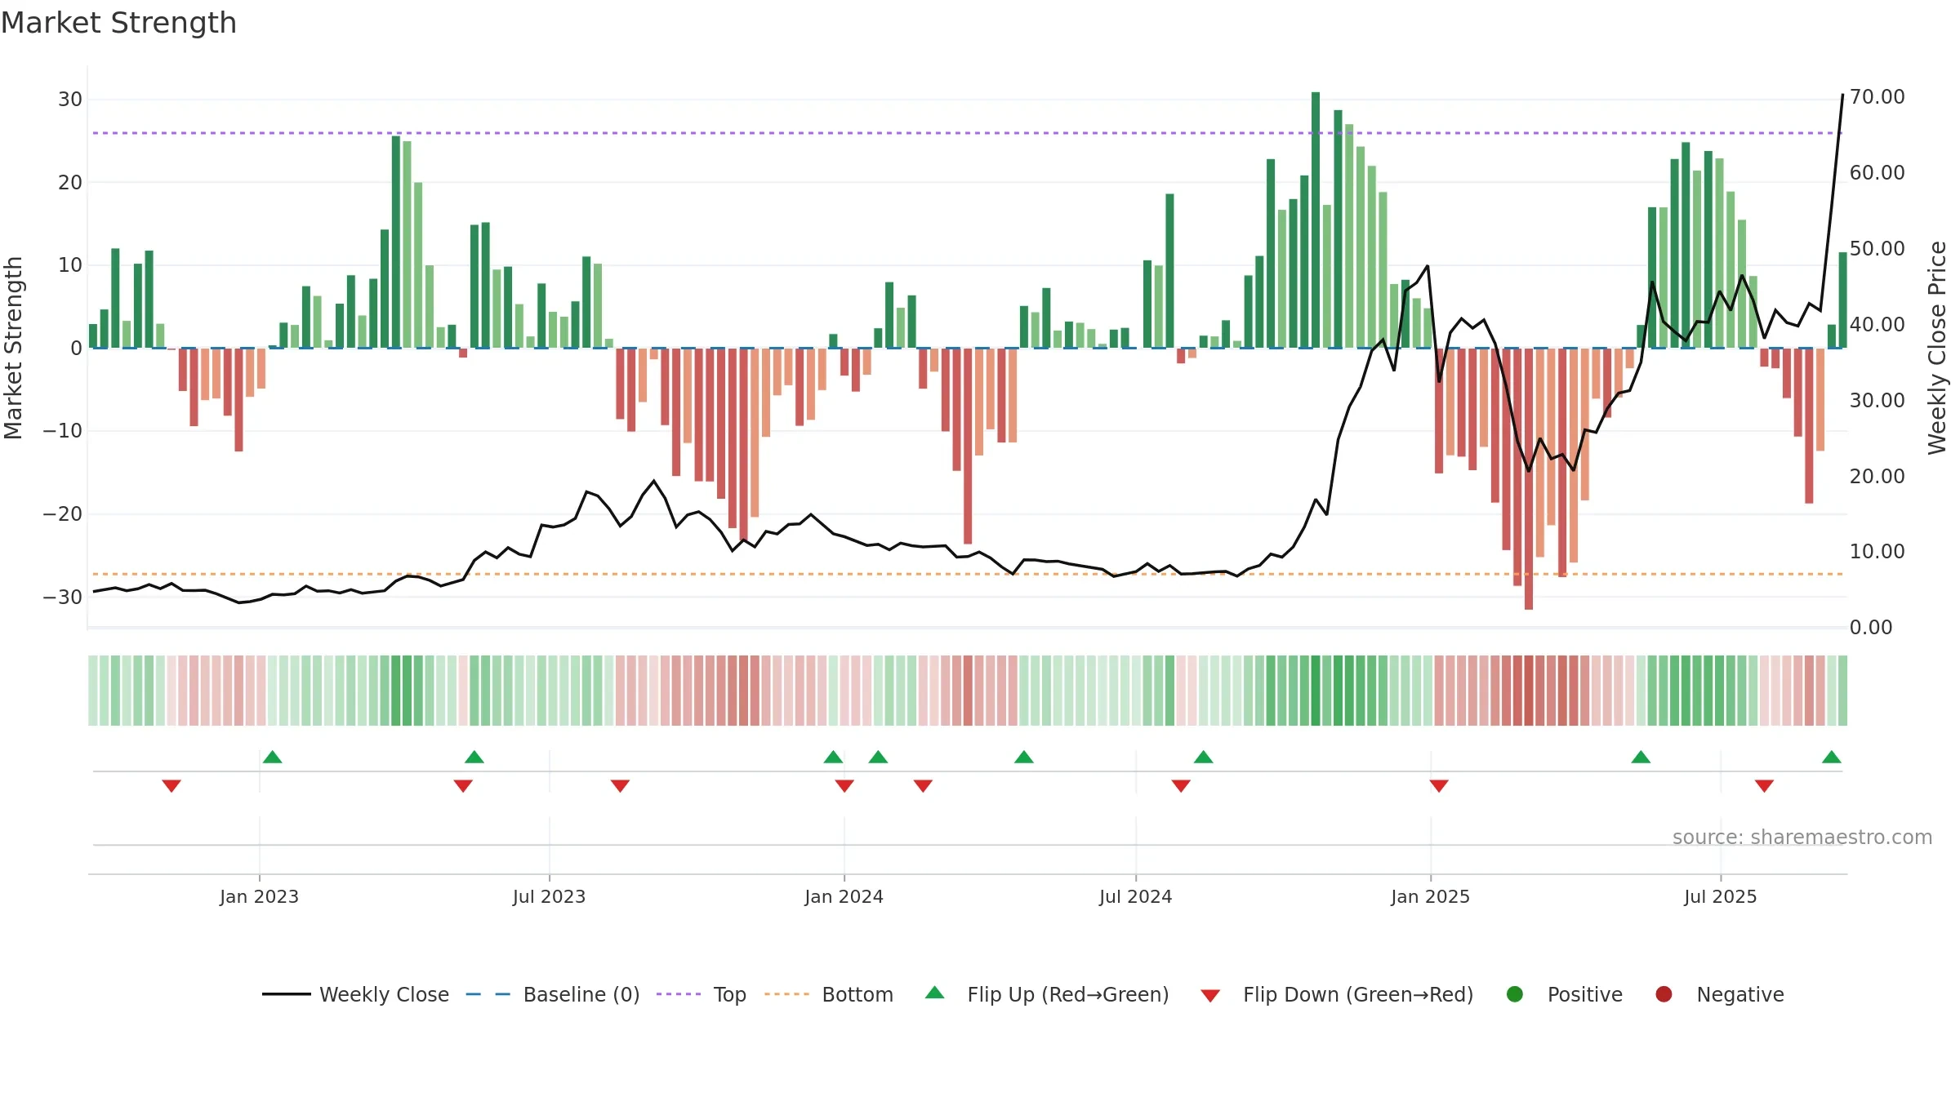Click the 10.00 price tick on the right axis
The height and width of the screenshot is (1102, 1960).
[1877, 552]
